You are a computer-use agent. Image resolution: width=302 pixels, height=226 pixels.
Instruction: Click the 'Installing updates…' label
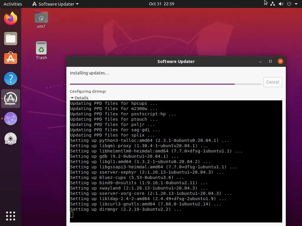coord(89,73)
